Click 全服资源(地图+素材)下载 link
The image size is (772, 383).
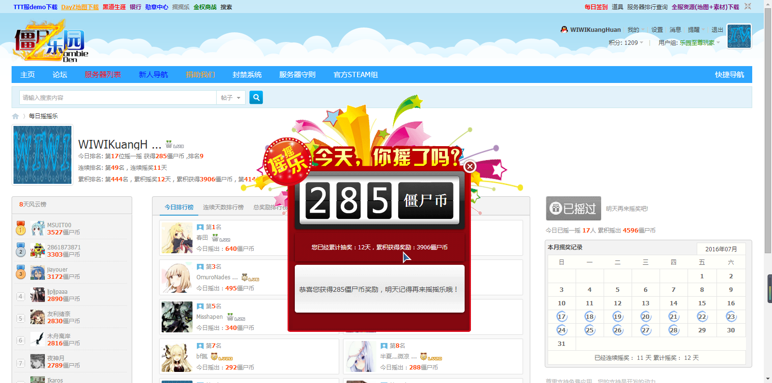point(705,7)
